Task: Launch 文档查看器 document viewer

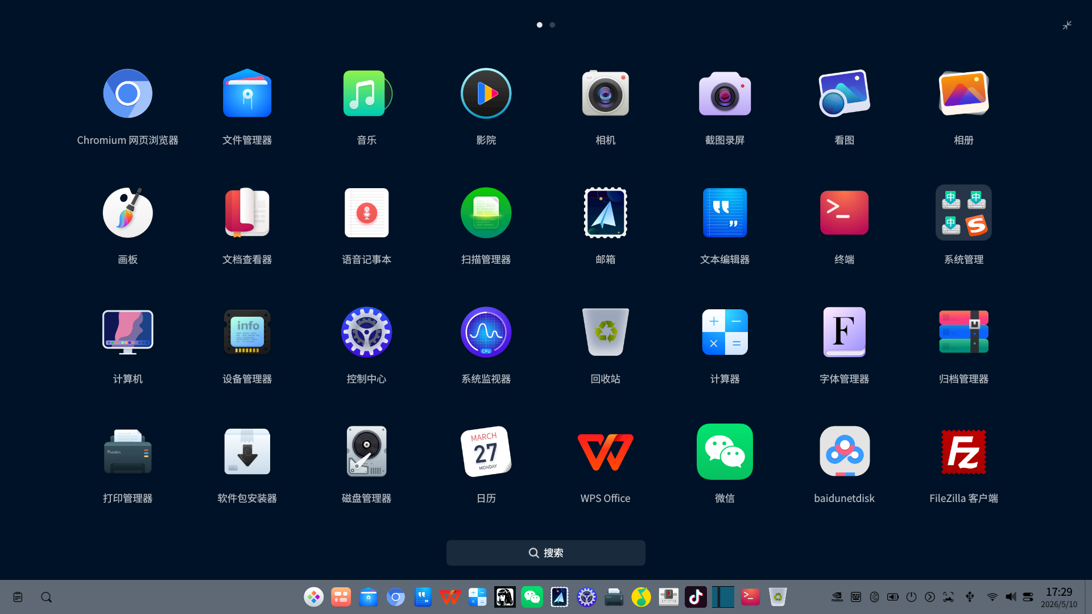Action: [x=247, y=213]
